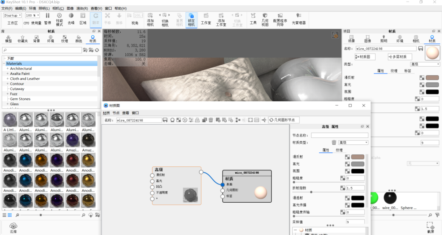442x235 pixels.
Task: Toggle texture checker for 氛围 in node properties
Action: pos(347,171)
